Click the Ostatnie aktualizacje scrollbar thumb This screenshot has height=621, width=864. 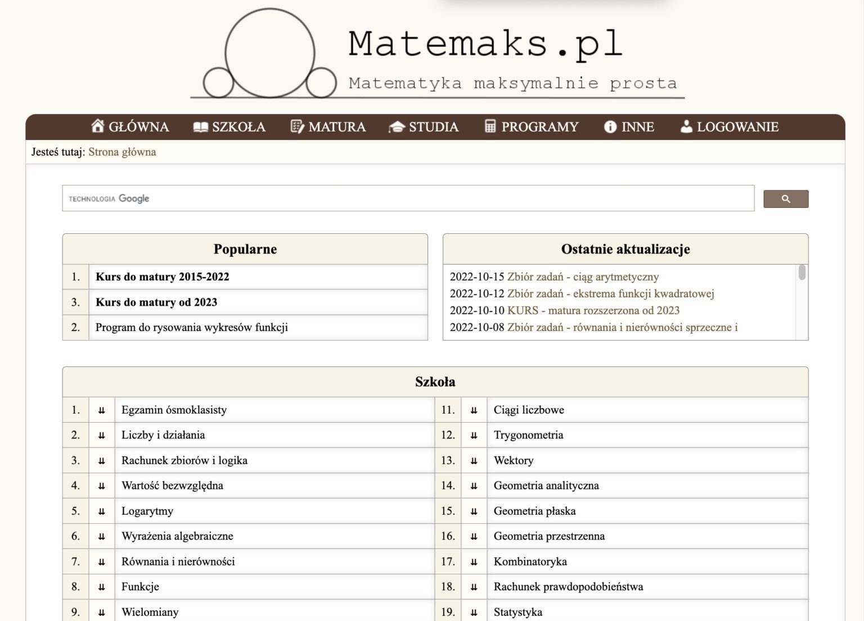click(x=802, y=273)
